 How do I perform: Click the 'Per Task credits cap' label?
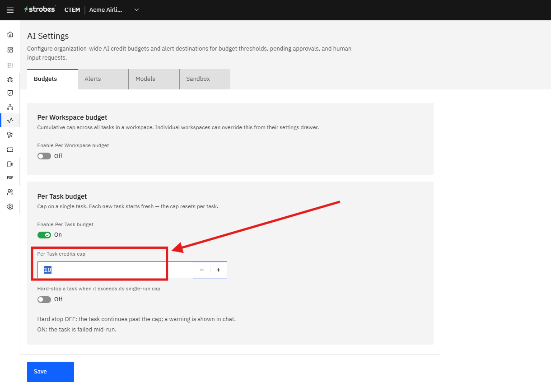(61, 254)
